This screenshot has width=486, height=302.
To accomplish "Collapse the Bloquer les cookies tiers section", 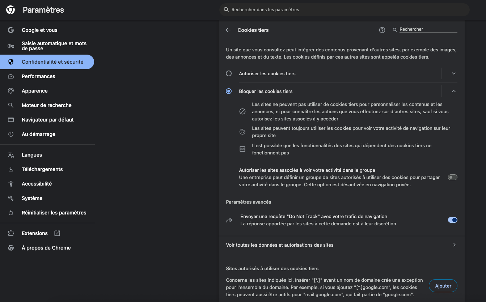I will coord(453,91).
